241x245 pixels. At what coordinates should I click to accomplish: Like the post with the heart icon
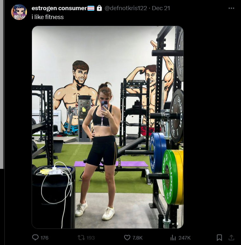pos(127,238)
